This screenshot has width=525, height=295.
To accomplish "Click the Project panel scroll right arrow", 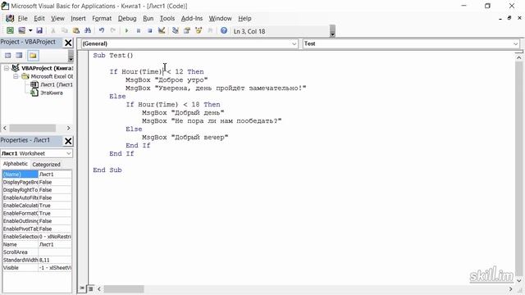I will 68,128.
